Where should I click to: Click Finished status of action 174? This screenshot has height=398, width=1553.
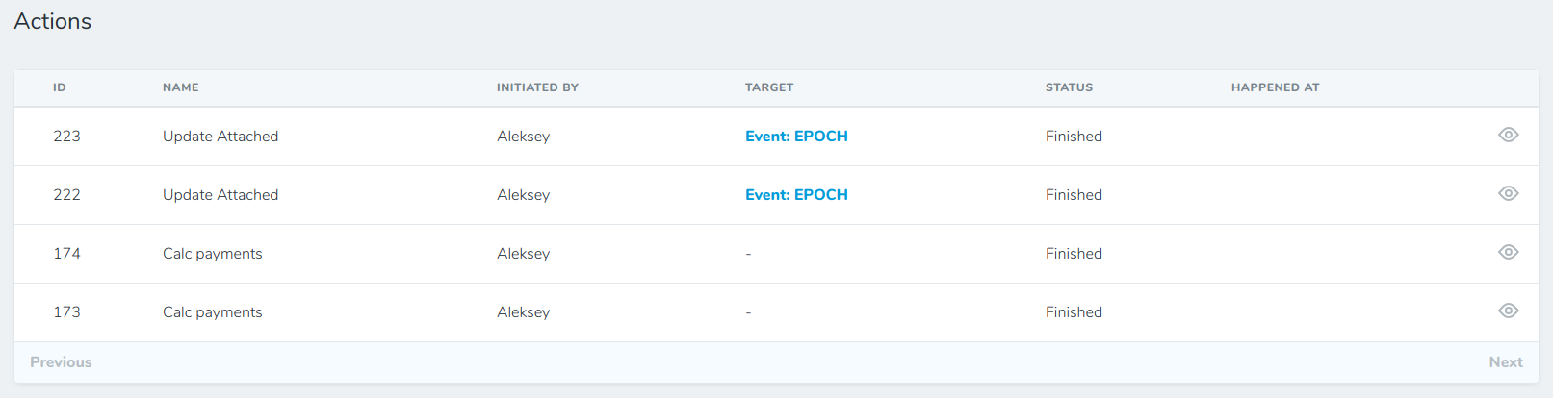1074,254
